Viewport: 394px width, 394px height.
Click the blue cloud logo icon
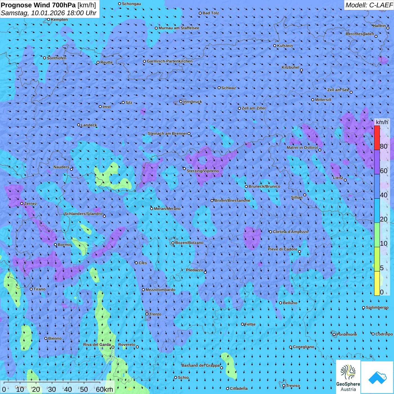[377, 377]
